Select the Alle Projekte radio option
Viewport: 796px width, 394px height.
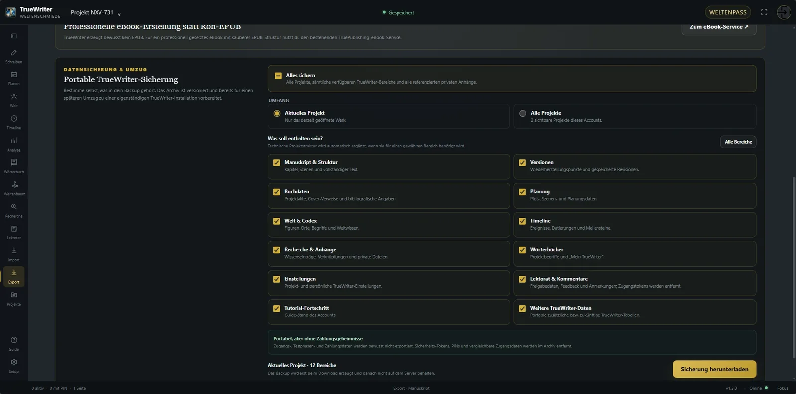point(523,113)
